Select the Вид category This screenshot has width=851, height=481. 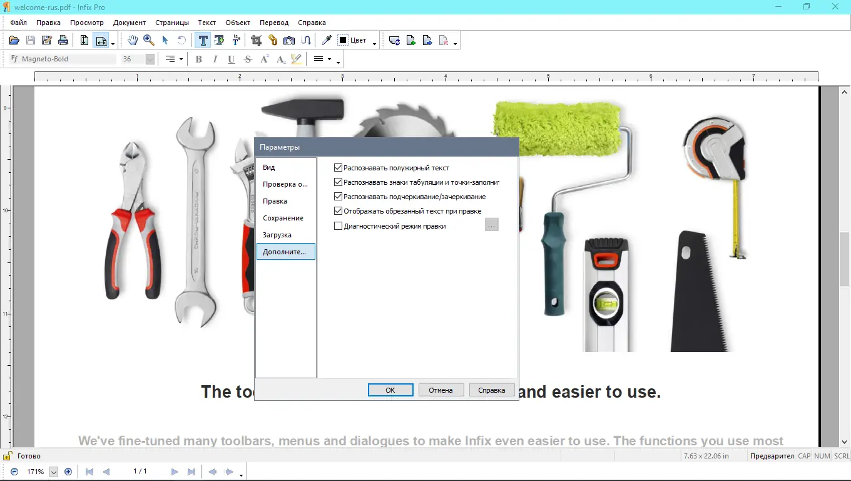point(285,167)
